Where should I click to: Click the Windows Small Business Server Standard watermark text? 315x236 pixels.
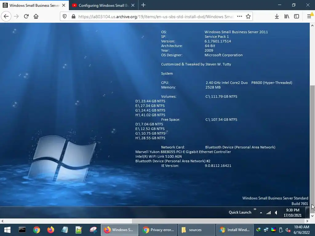pos(275,198)
